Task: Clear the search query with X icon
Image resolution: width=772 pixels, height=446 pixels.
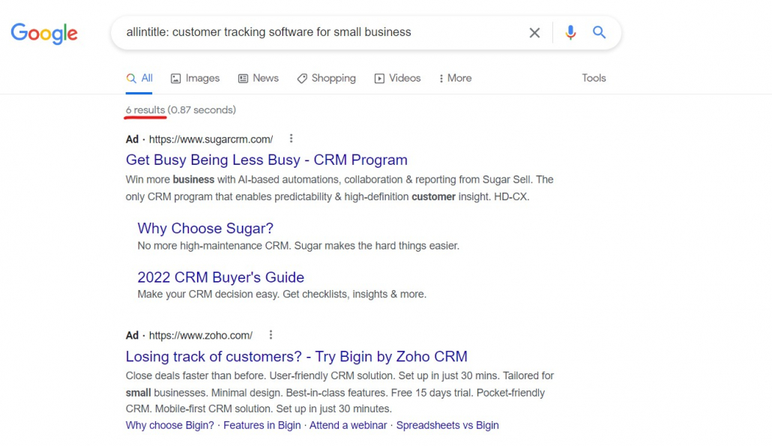Action: [x=534, y=32]
